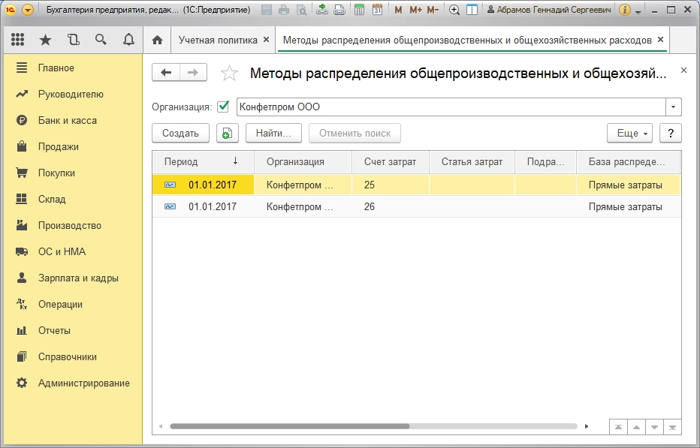Expand the arrow beside the info icon
The image size is (700, 448).
pos(638,11)
